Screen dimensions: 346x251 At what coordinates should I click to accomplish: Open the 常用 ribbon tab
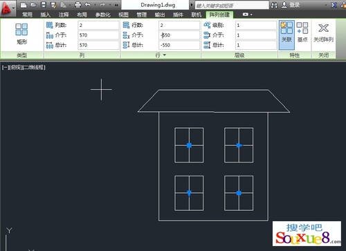click(x=27, y=15)
